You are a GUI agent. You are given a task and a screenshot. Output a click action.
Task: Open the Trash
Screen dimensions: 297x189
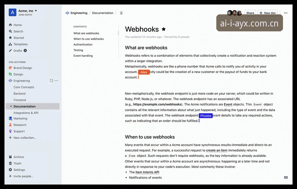click(x=17, y=163)
